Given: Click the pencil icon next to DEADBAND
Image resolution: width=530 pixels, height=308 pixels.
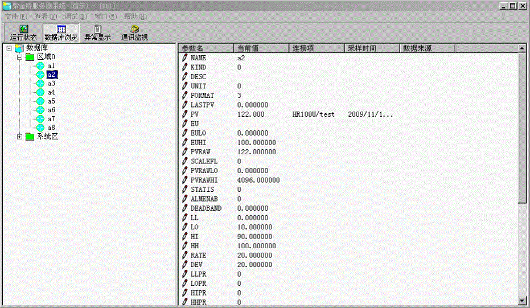Looking at the screenshot, I should point(185,208).
